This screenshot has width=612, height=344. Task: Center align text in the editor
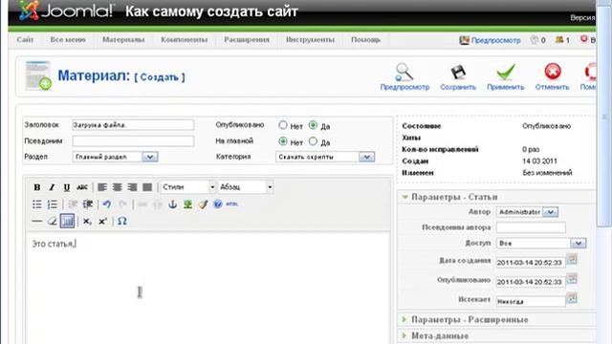tap(117, 187)
